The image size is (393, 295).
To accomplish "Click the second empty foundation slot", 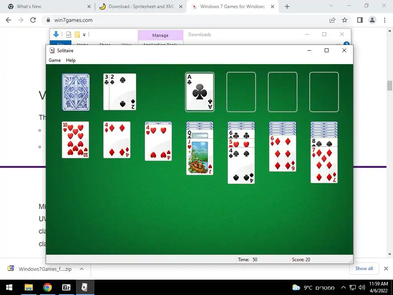I will 241,92.
